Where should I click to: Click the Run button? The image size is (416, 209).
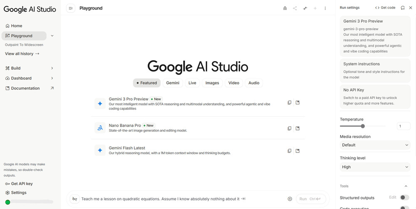(311, 199)
